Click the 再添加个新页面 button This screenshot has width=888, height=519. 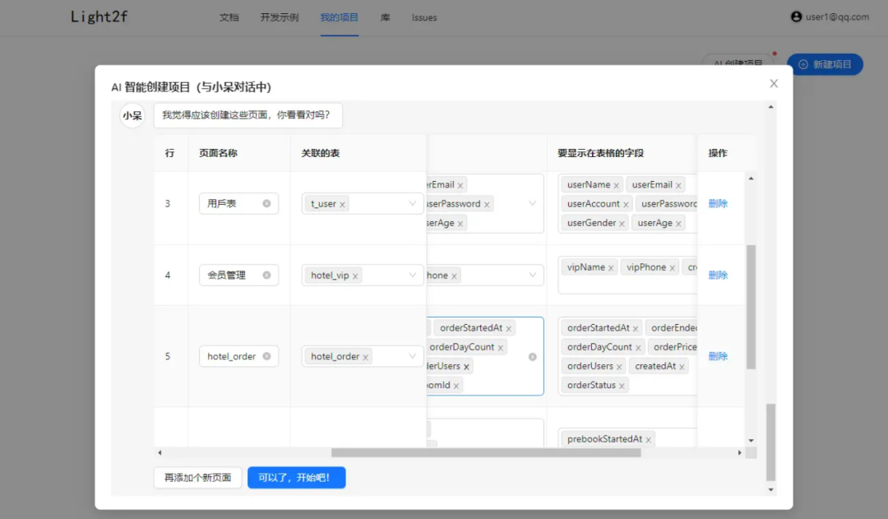point(197,478)
